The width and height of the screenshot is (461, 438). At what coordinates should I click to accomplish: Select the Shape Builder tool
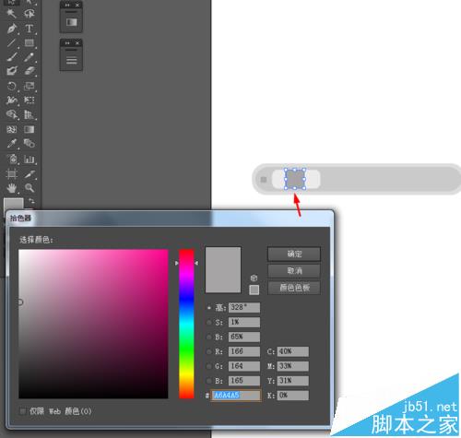(12, 114)
